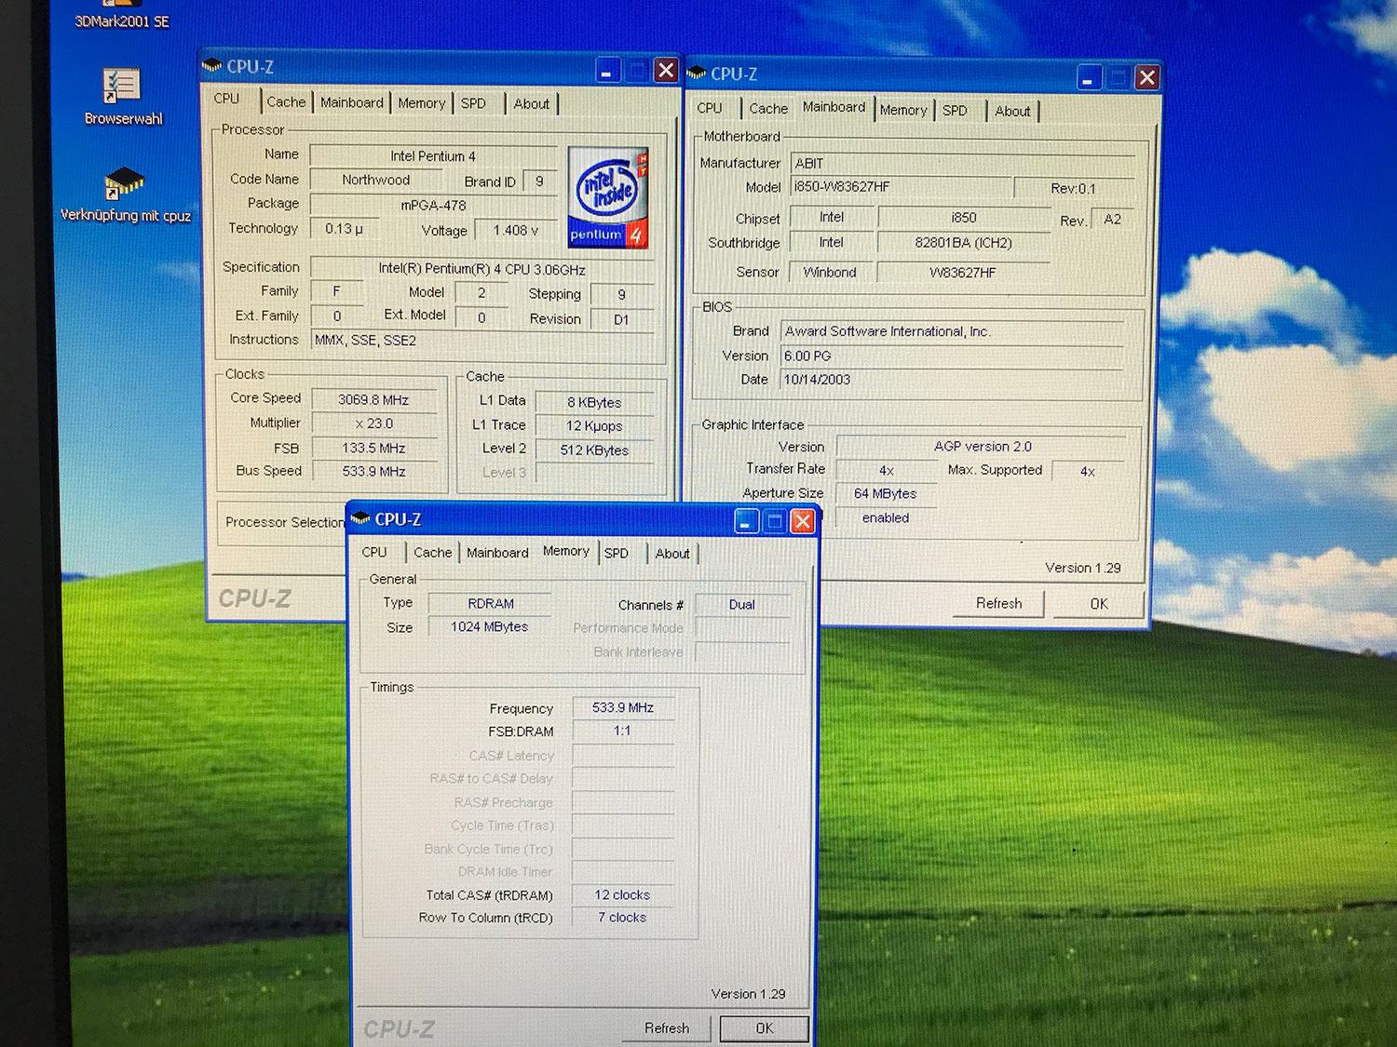Open Mainboard tab in Memory window

click(x=498, y=553)
